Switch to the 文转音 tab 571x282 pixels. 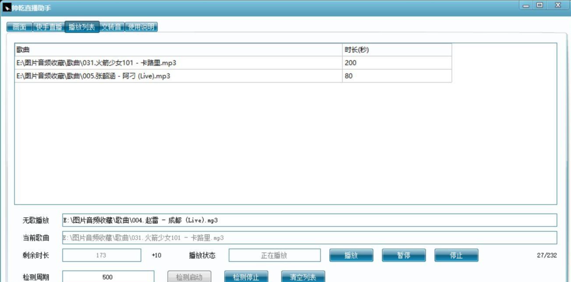[x=112, y=27]
